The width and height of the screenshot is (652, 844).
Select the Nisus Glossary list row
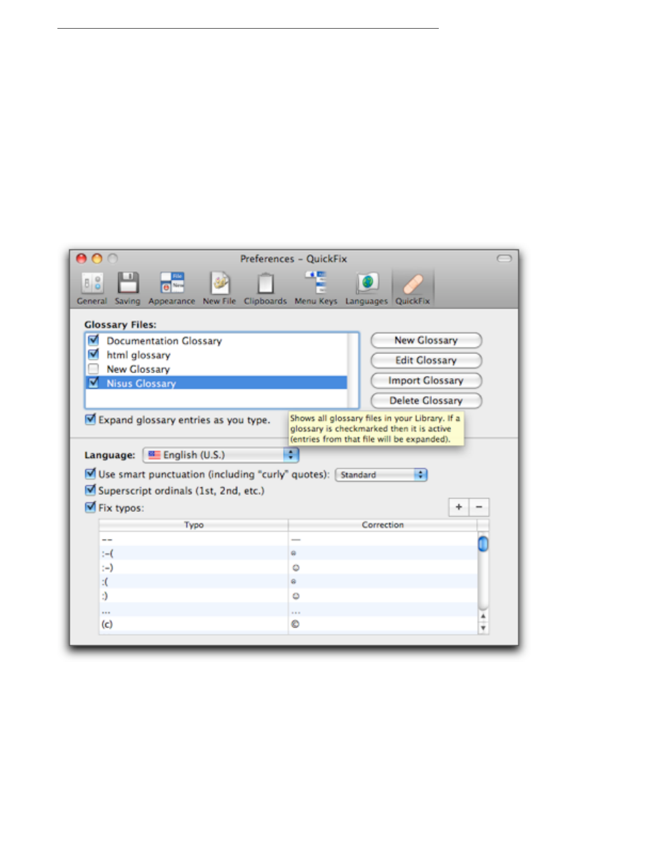(x=216, y=383)
